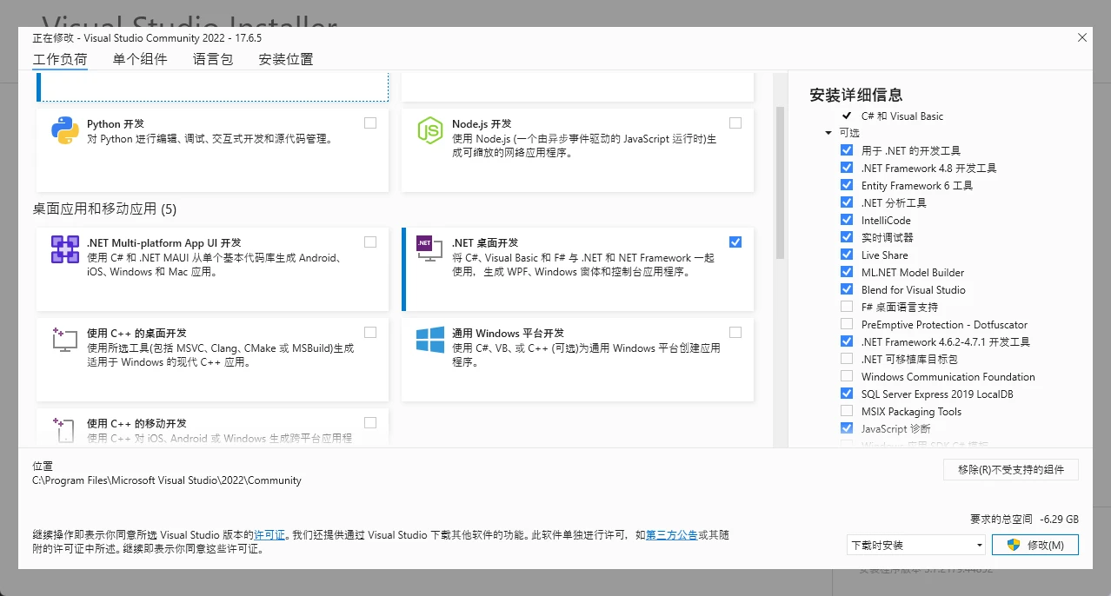
Task: Select the .NET 桌面开发 workload card
Action: 577,269
